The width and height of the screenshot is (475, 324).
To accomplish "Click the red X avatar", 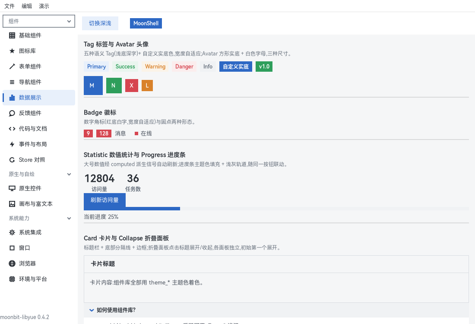I will (x=132, y=86).
